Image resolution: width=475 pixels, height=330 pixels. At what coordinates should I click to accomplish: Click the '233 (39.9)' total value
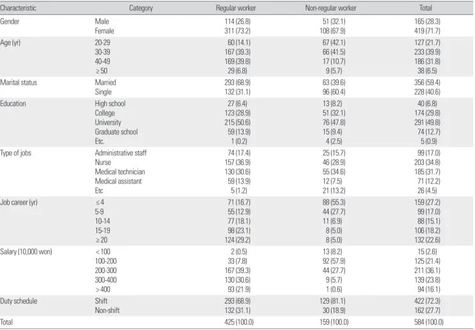point(428,52)
